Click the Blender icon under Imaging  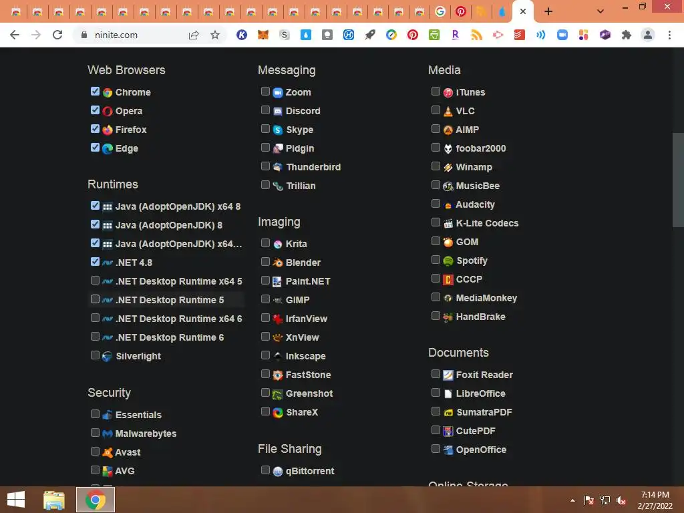278,263
